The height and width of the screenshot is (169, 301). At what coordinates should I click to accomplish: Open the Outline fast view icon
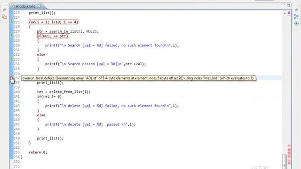tap(296, 17)
